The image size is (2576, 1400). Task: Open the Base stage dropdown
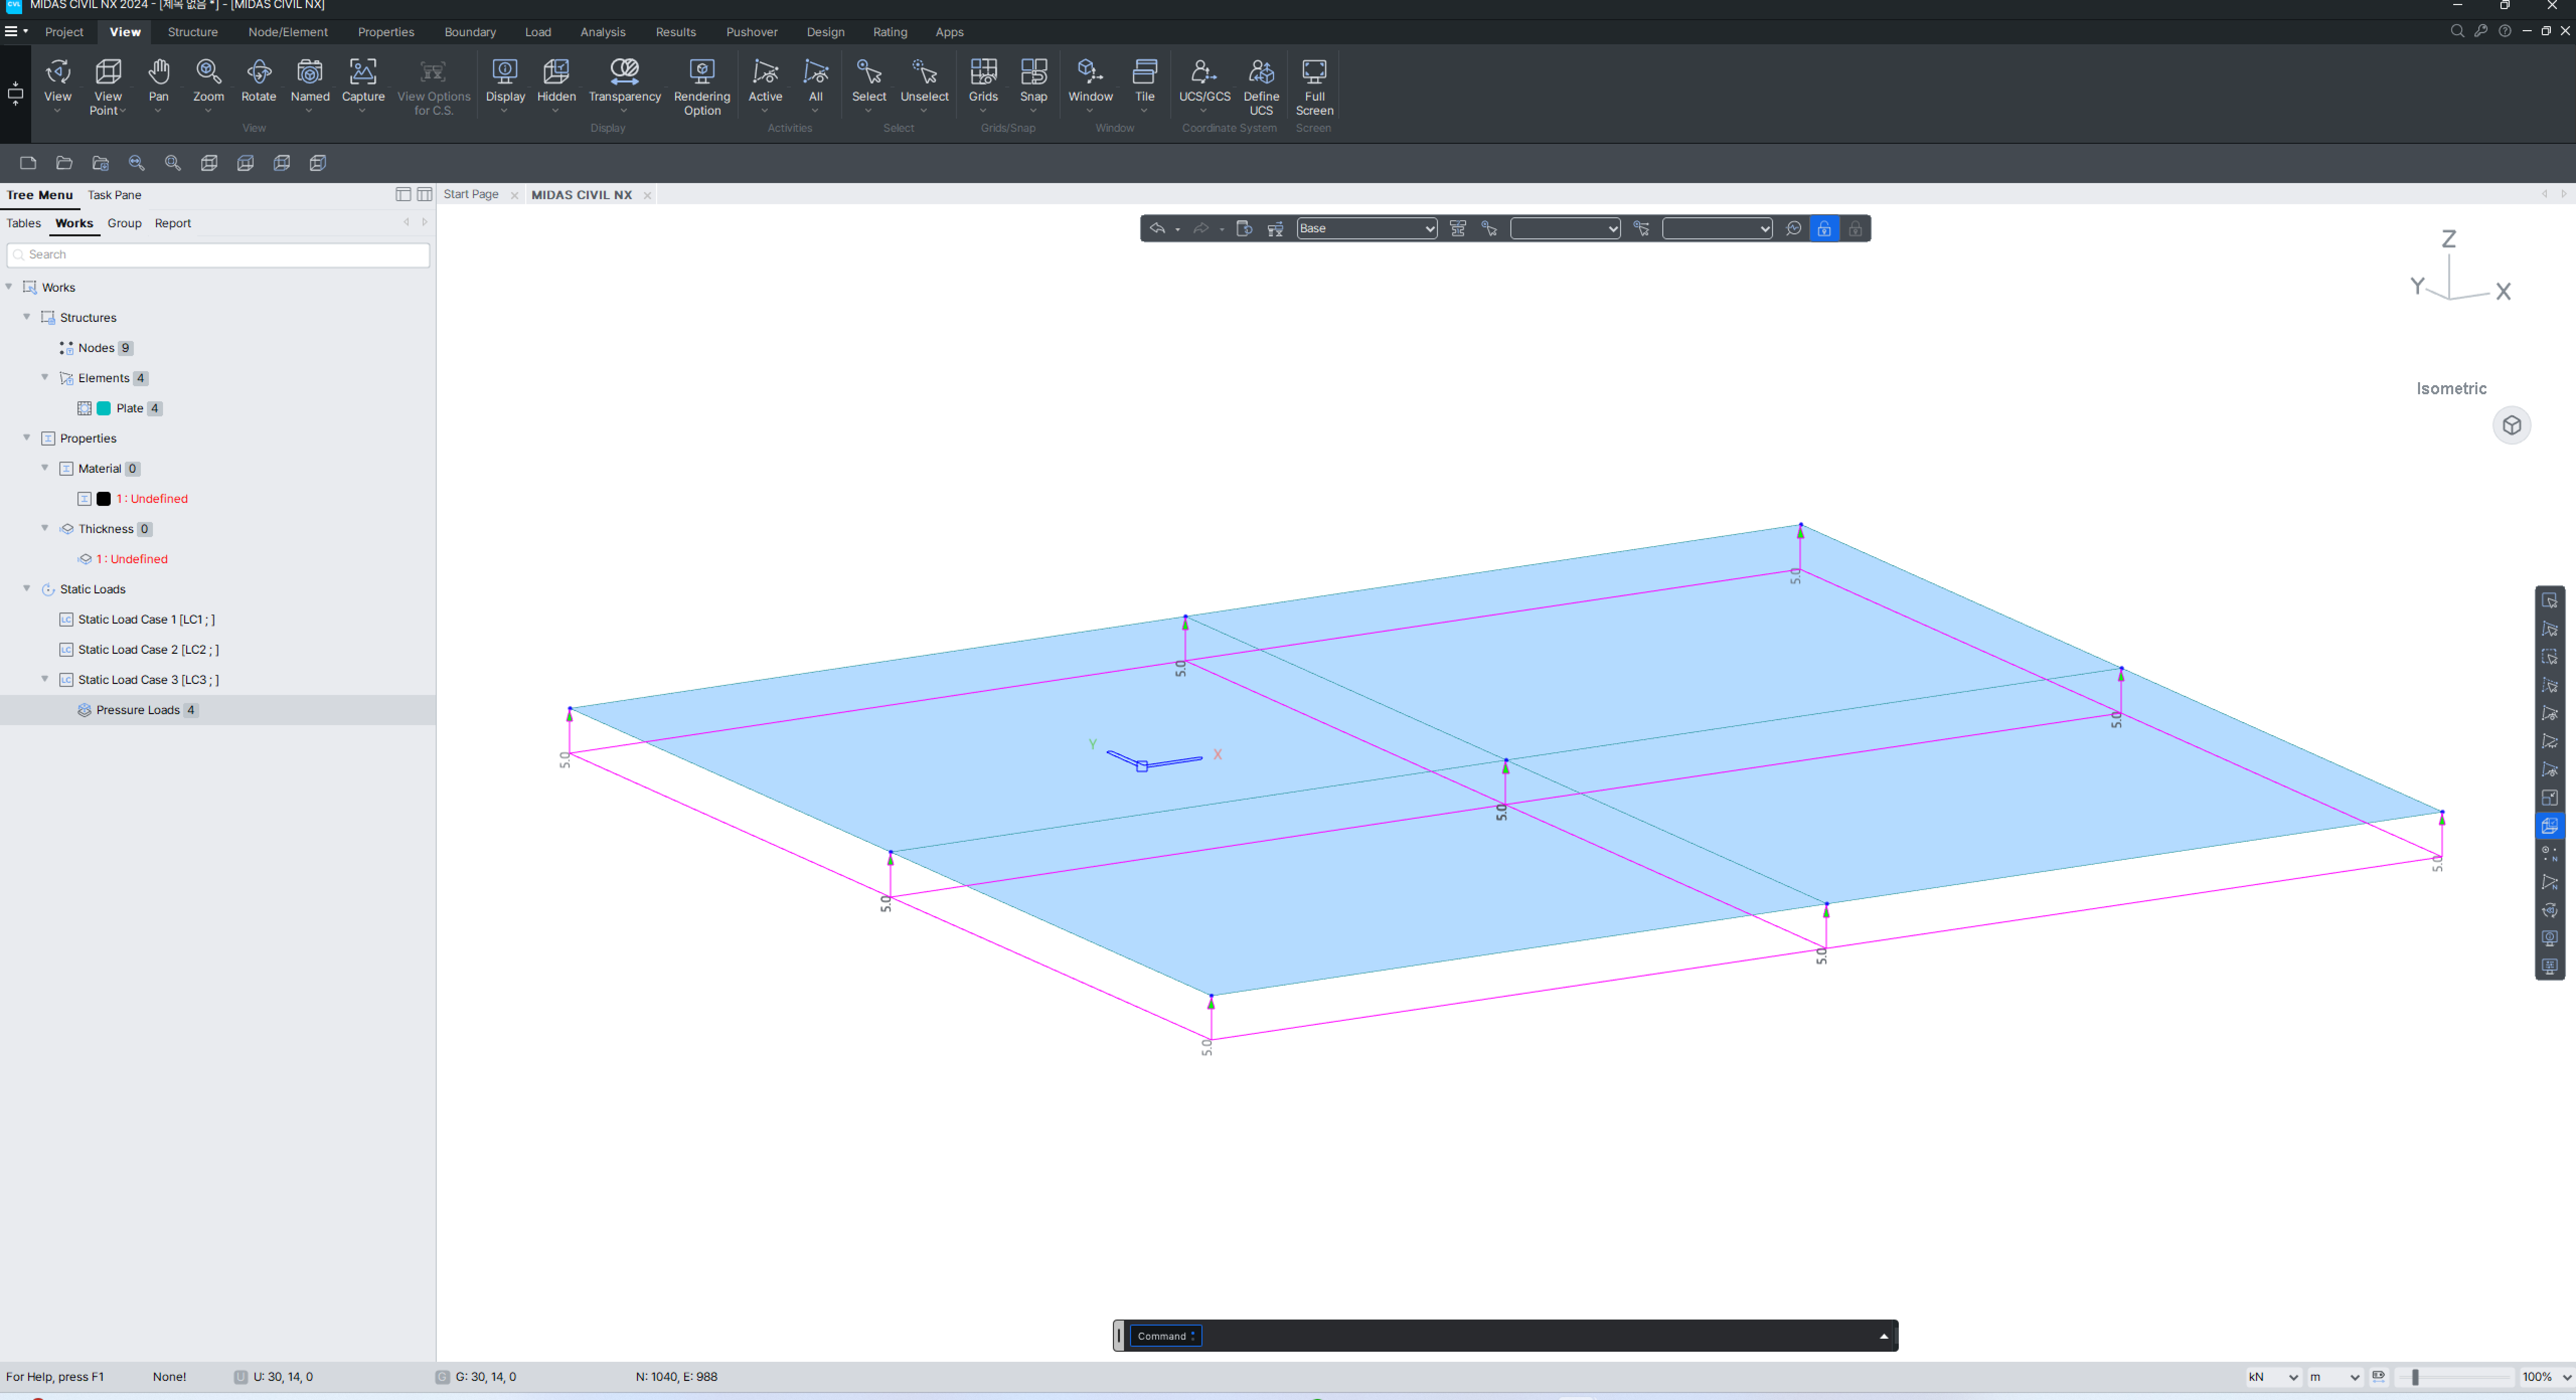coord(1366,229)
